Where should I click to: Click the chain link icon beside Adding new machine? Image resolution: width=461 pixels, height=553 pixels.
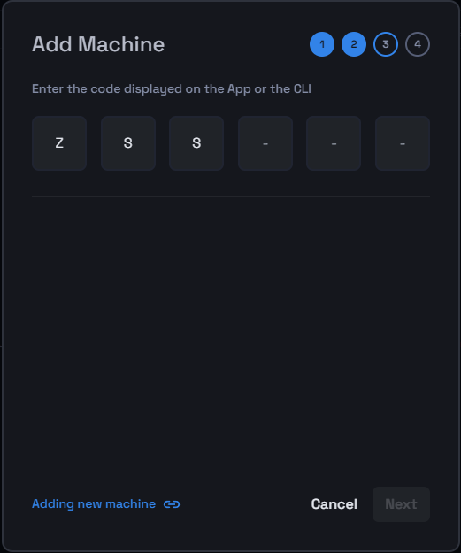coord(172,504)
